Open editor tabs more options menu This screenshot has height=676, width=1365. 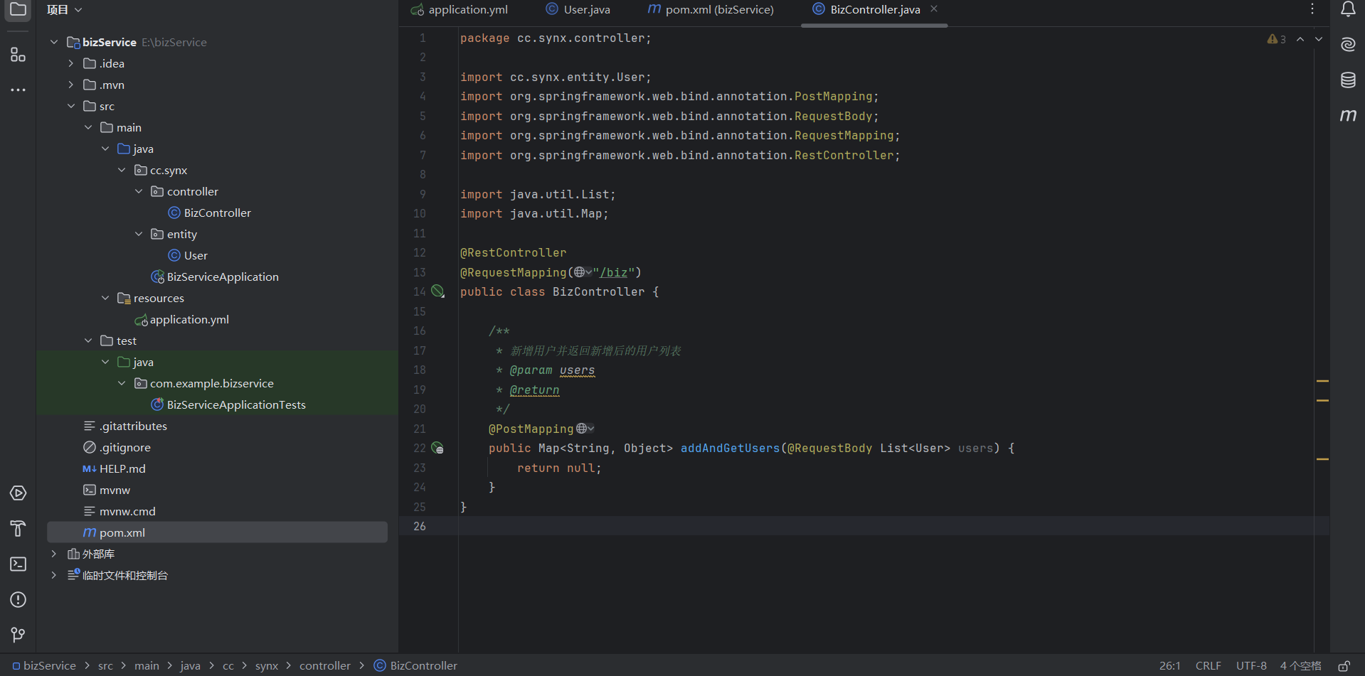click(x=1312, y=9)
